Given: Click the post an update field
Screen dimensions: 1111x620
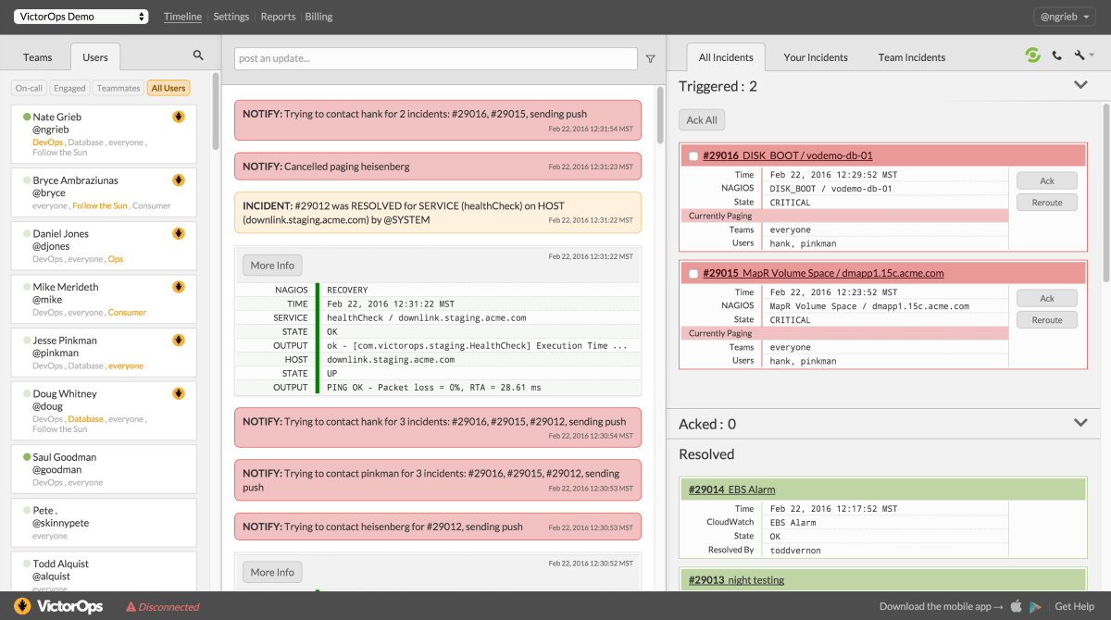Looking at the screenshot, I should (435, 57).
